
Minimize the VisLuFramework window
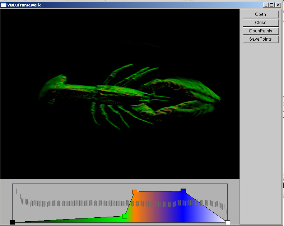pyautogui.click(x=266, y=5)
